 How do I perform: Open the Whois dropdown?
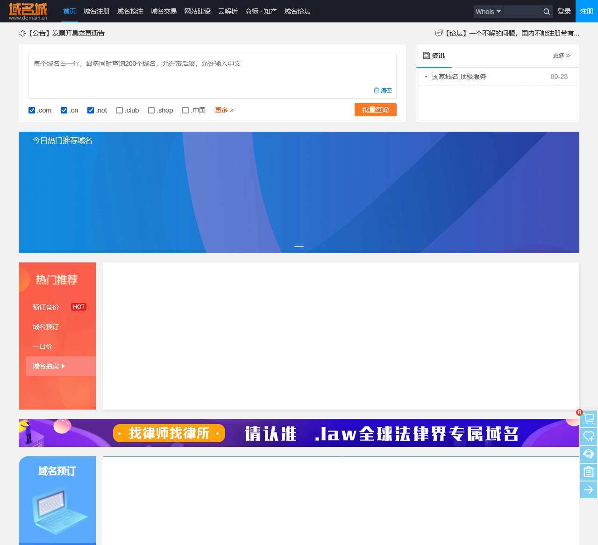point(488,12)
